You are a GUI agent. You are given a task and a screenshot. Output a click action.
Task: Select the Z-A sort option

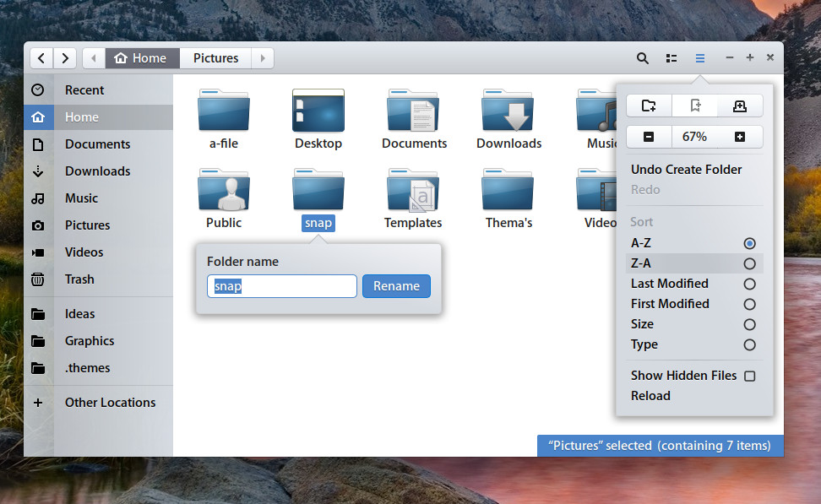click(x=694, y=263)
